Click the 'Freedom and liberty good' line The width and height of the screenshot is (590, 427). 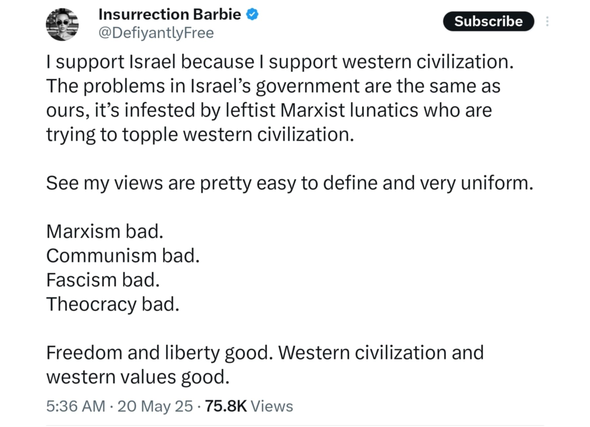[265, 353]
